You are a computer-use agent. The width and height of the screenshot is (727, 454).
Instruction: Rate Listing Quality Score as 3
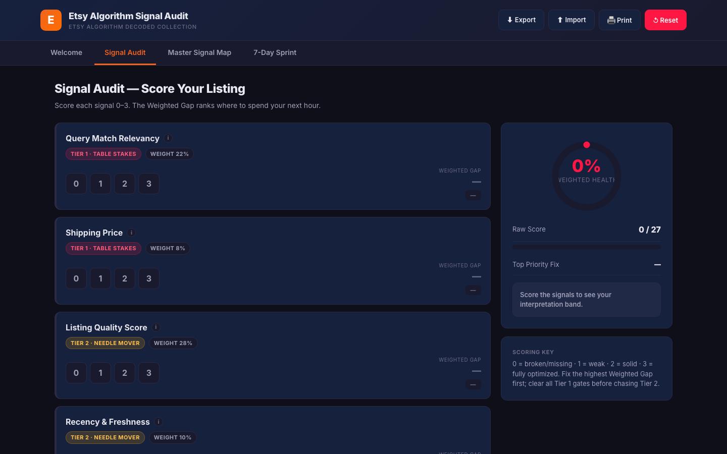click(x=149, y=373)
